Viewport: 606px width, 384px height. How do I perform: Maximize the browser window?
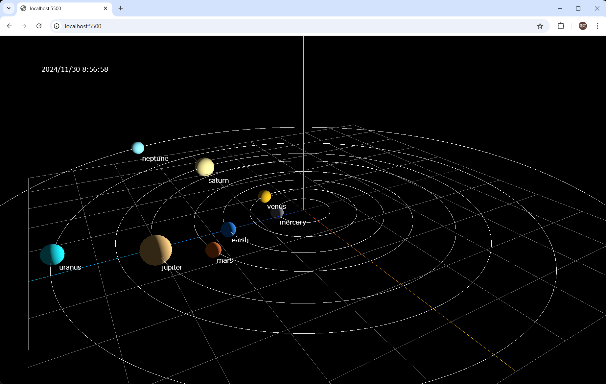click(x=578, y=8)
